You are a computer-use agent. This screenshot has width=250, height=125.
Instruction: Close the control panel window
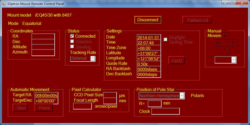point(242,3)
